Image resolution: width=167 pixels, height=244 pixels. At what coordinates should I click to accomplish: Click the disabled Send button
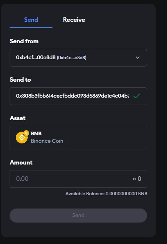(x=78, y=216)
